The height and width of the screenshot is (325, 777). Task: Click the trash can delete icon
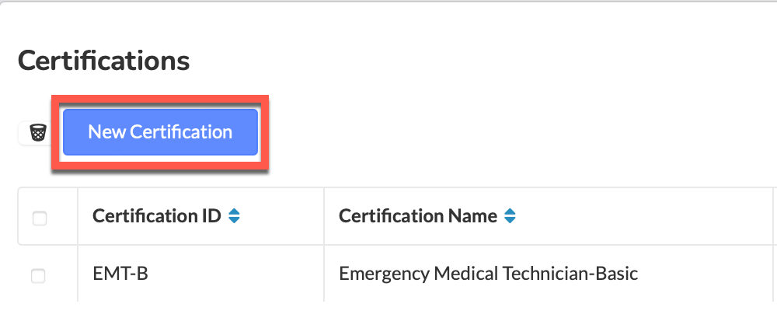coord(38,133)
